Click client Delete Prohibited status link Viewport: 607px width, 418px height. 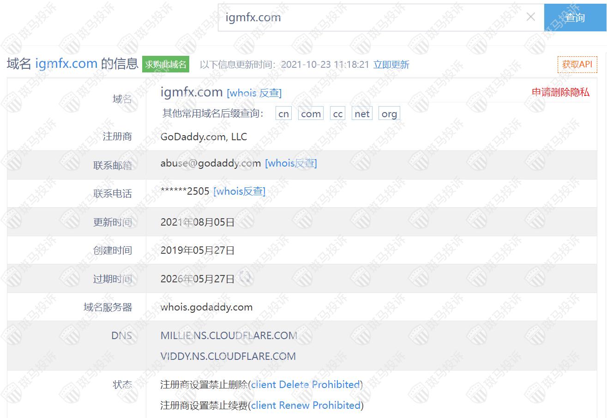point(305,384)
